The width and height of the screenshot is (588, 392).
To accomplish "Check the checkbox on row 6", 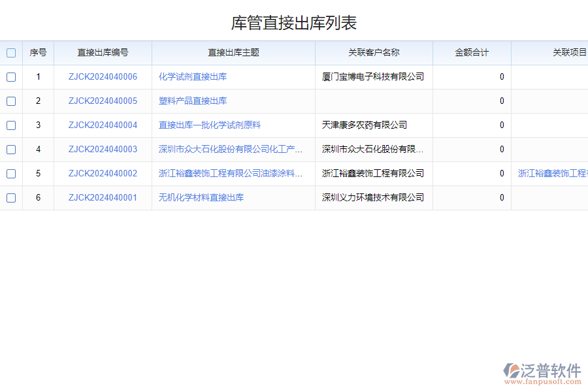I will (x=11, y=197).
